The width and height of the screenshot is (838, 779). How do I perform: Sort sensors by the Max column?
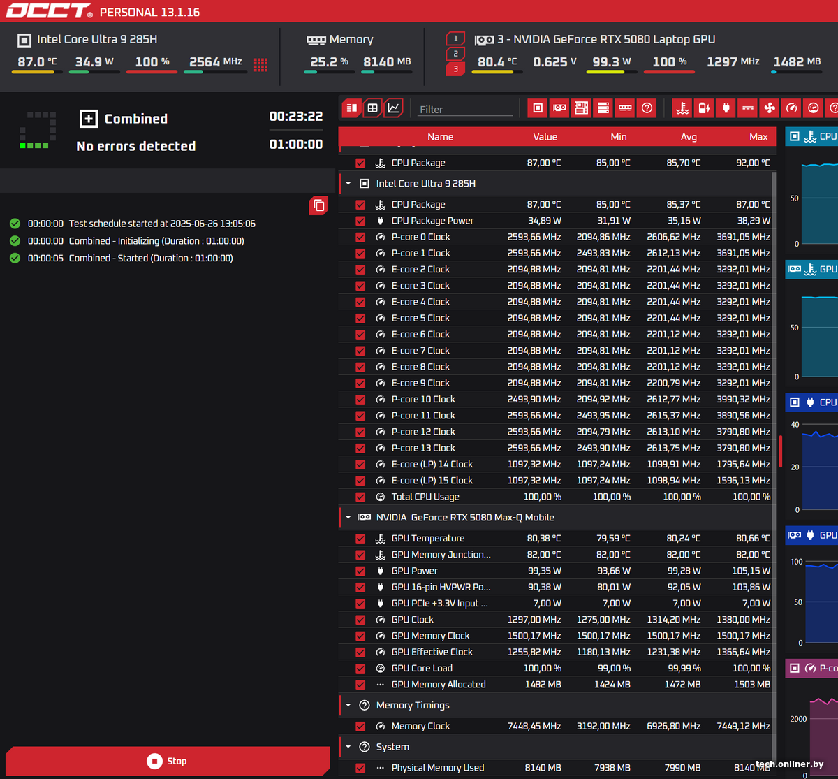(759, 137)
